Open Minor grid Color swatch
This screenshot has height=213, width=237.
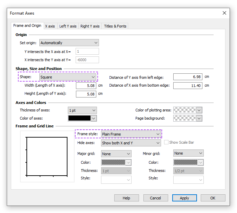[188, 162]
